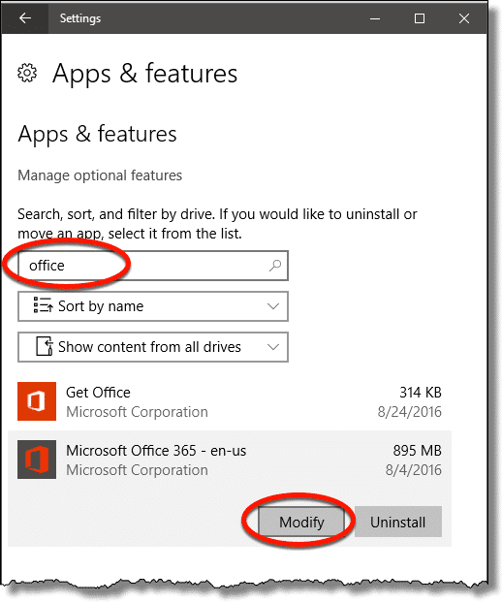Select the Microsoft Office 365 - en-us entry
The height and width of the screenshot is (603, 502).
(x=230, y=460)
